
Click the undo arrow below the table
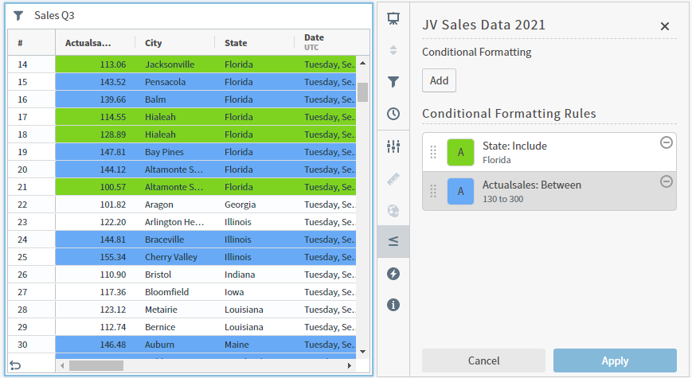15,365
